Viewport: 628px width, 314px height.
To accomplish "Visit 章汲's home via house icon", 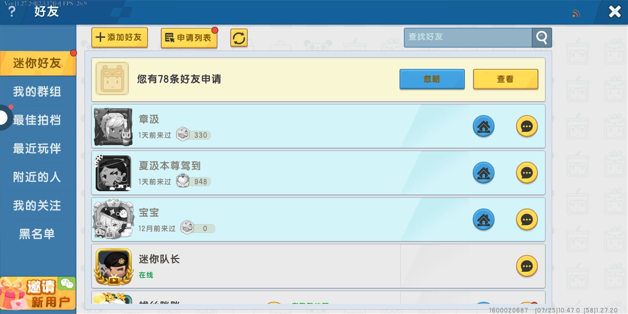I will tap(484, 126).
